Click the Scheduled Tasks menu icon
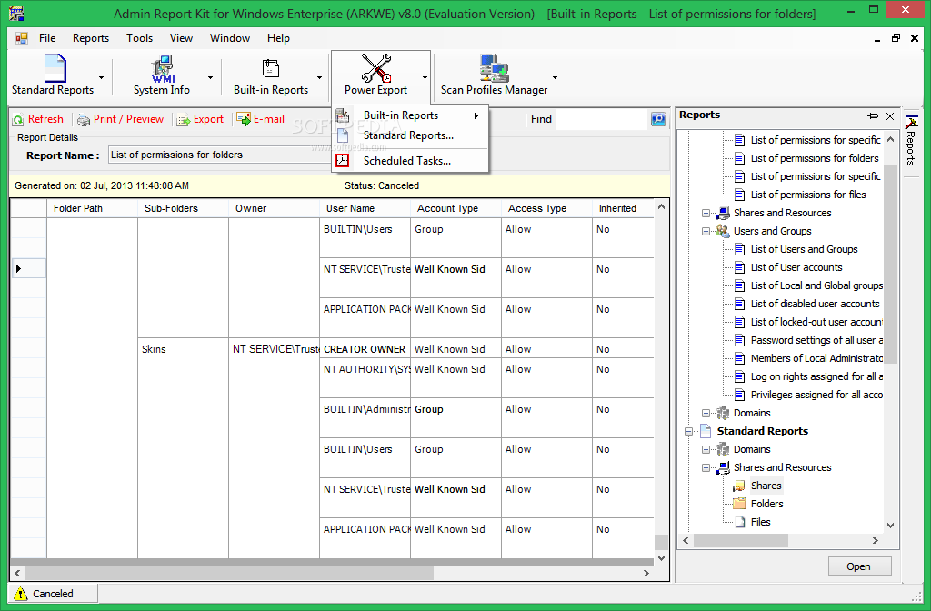The image size is (931, 611). (x=343, y=161)
